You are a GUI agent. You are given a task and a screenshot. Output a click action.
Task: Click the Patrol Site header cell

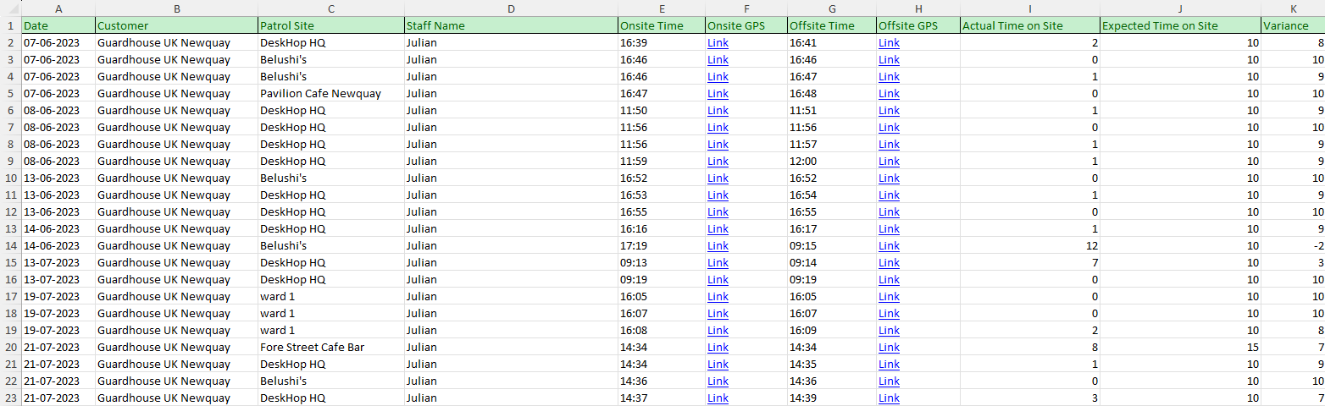click(331, 25)
